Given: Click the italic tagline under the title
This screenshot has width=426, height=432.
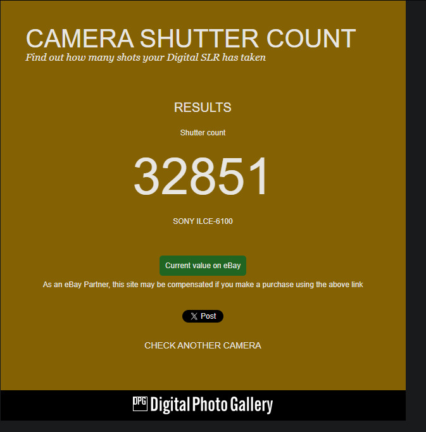Looking at the screenshot, I should pyautogui.click(x=146, y=58).
